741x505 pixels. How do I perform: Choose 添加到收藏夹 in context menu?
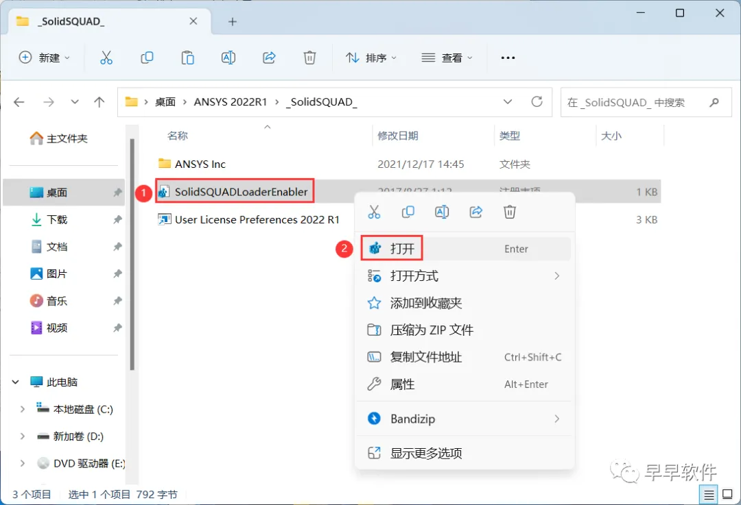click(x=464, y=303)
